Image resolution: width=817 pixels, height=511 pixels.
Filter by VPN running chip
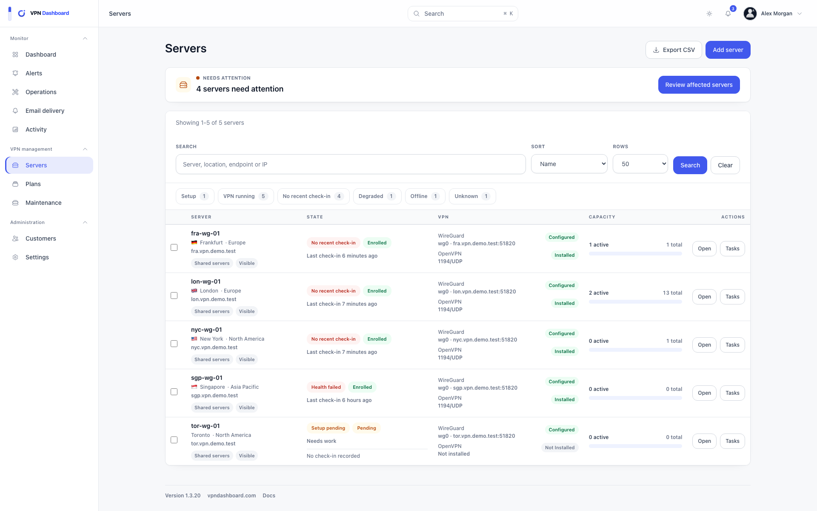point(246,196)
